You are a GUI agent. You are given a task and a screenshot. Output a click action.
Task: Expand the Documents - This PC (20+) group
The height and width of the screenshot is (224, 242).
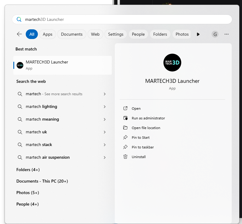[42, 181]
